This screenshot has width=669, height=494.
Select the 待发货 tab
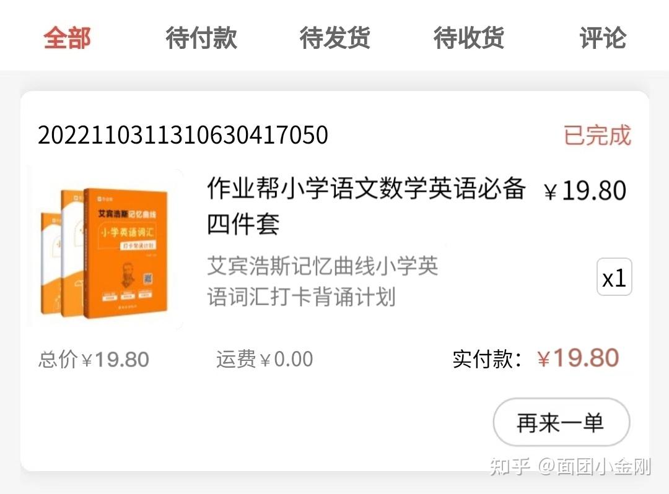coord(335,38)
